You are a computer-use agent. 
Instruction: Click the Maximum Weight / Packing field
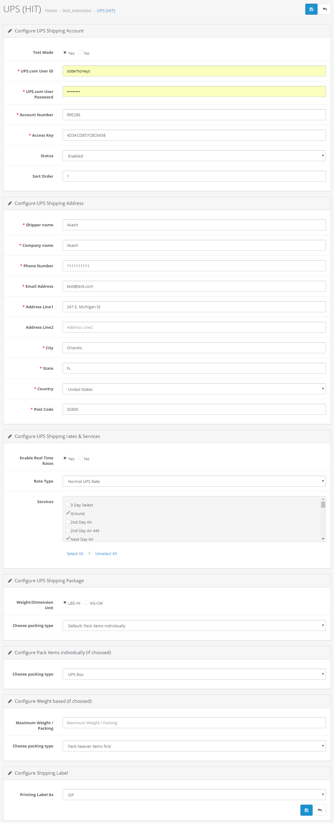(194, 723)
